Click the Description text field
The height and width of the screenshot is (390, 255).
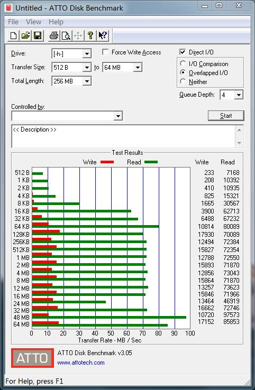123,136
